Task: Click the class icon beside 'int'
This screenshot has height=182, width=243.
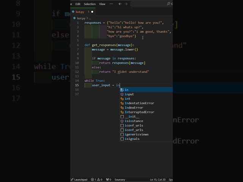Action: pos(122,99)
